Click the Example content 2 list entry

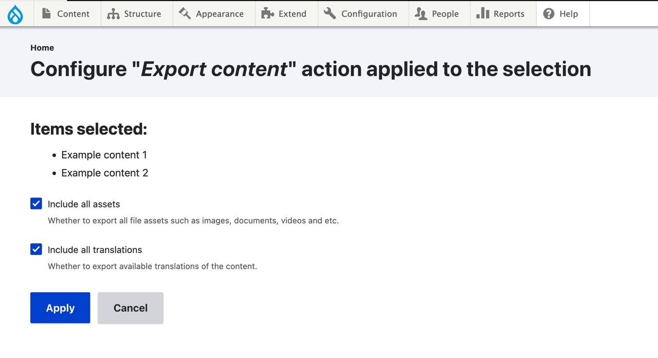[104, 173]
